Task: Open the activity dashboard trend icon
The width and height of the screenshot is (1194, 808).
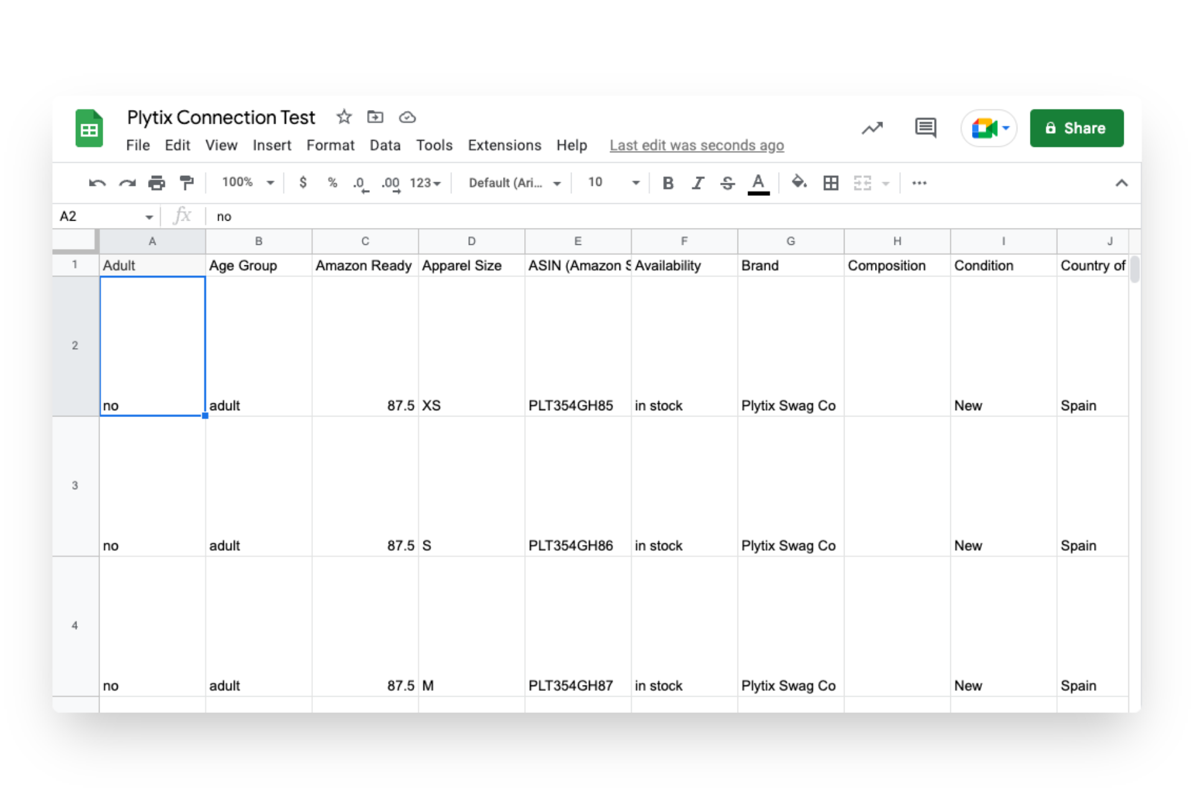Action: click(x=872, y=128)
